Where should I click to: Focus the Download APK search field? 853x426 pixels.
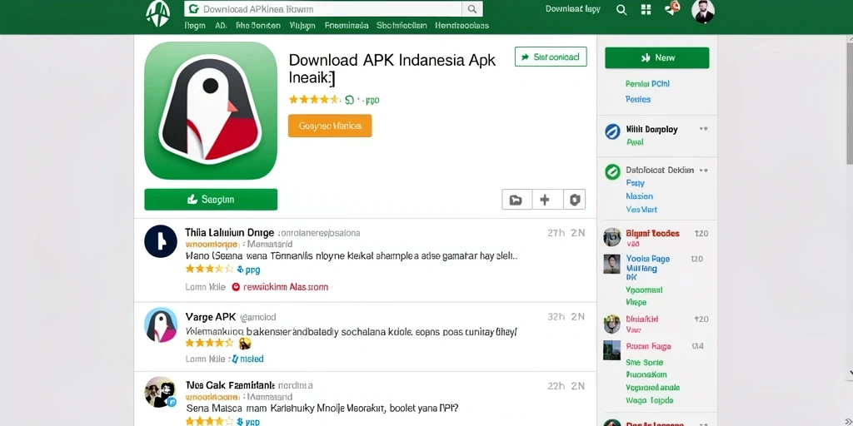click(x=323, y=8)
